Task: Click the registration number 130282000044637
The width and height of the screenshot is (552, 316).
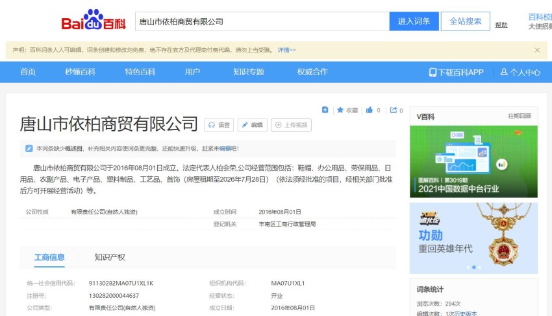Action: tap(114, 296)
